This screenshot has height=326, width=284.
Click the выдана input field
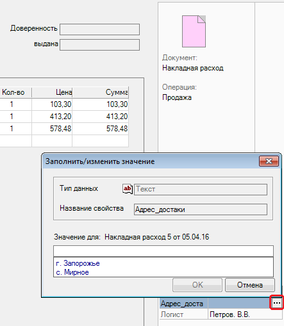[99, 45]
